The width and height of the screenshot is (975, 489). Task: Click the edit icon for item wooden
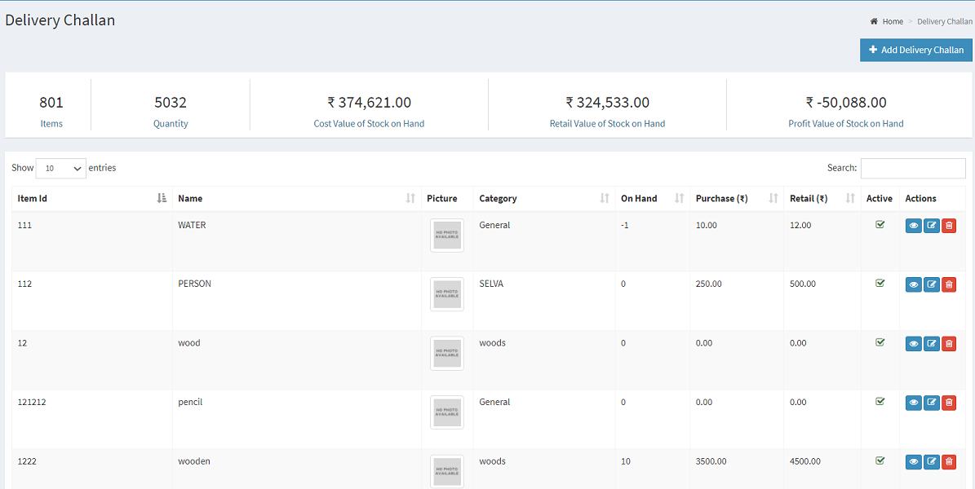pyautogui.click(x=931, y=461)
